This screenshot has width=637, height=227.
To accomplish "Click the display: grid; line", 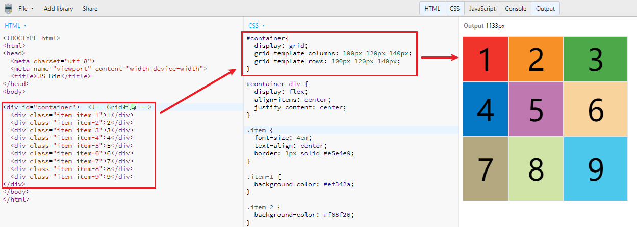I will (x=281, y=46).
